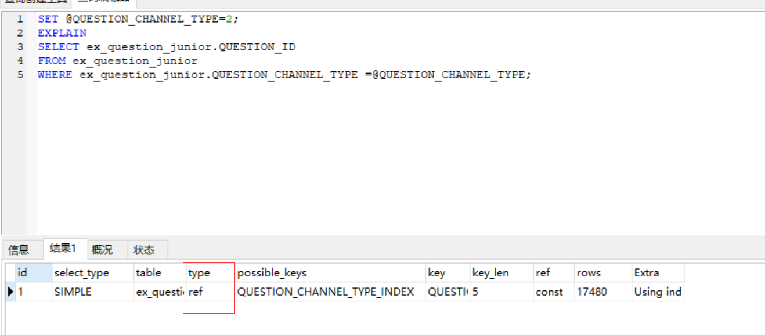Viewport: 765px width, 335px height.
Task: Select QUESTION_CHANNEL_TYPE_INDEX cell
Action: pyautogui.click(x=330, y=292)
